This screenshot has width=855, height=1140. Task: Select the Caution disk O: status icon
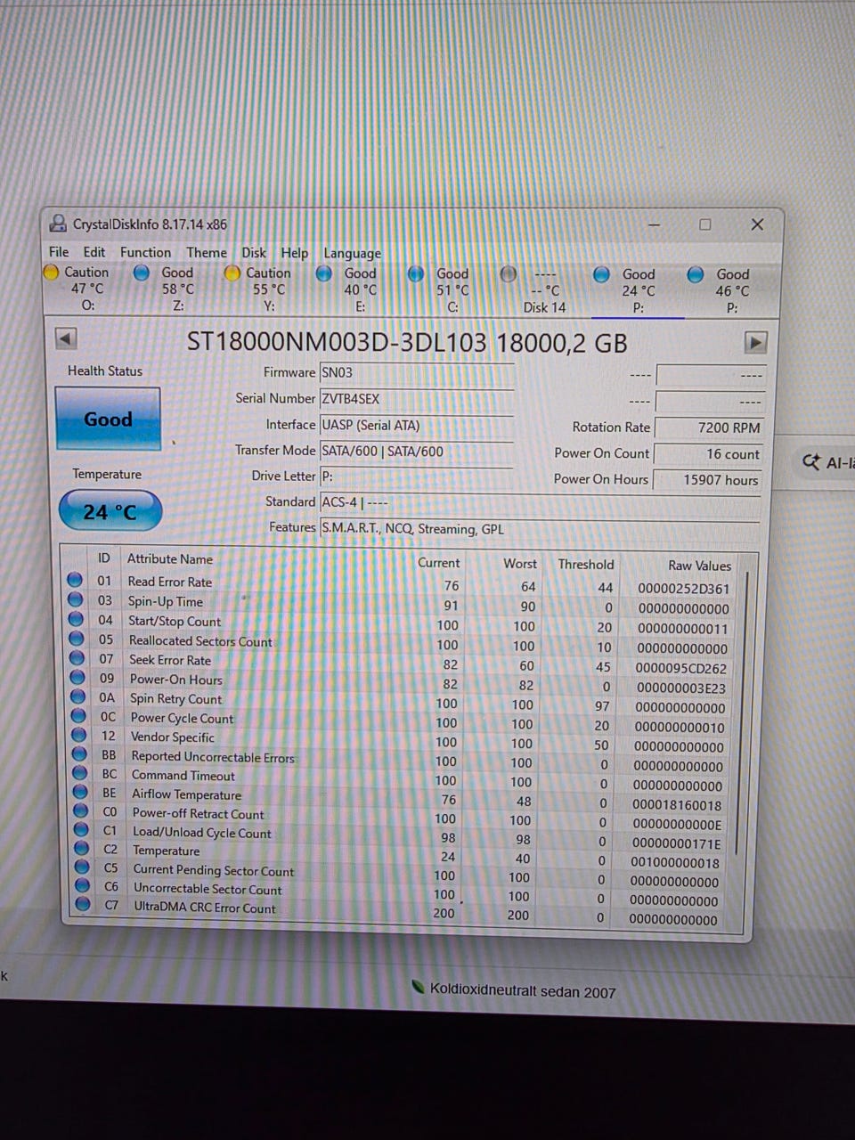52,273
